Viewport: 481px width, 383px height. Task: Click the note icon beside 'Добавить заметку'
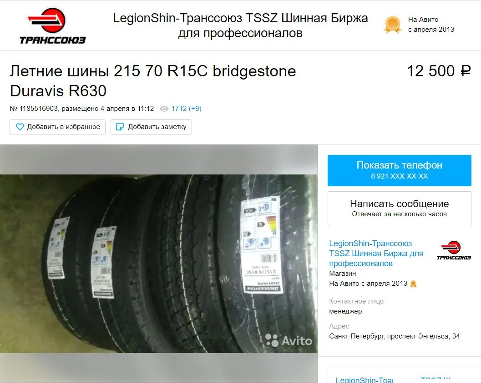pyautogui.click(x=120, y=127)
